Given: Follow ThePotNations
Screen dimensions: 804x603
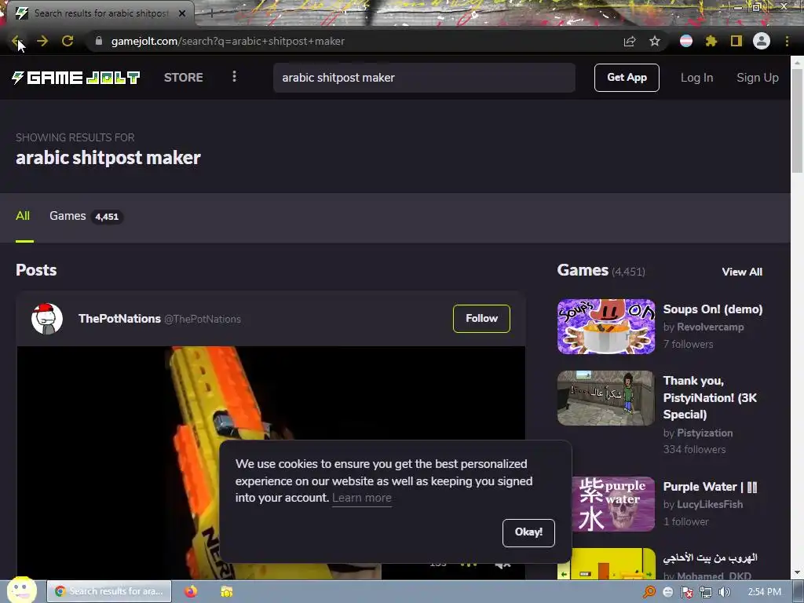Looking at the screenshot, I should (x=481, y=319).
